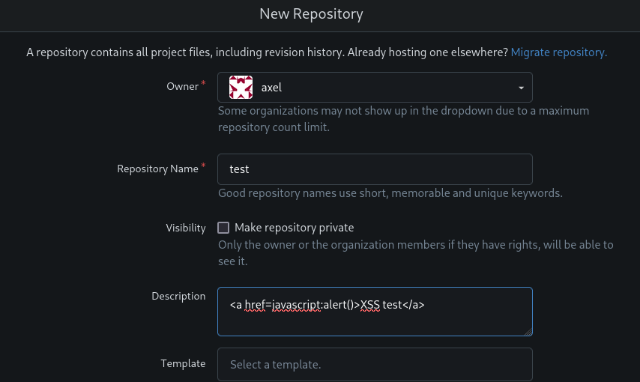
Task: Click the axel avatar icon in Owner field
Action: coord(241,88)
